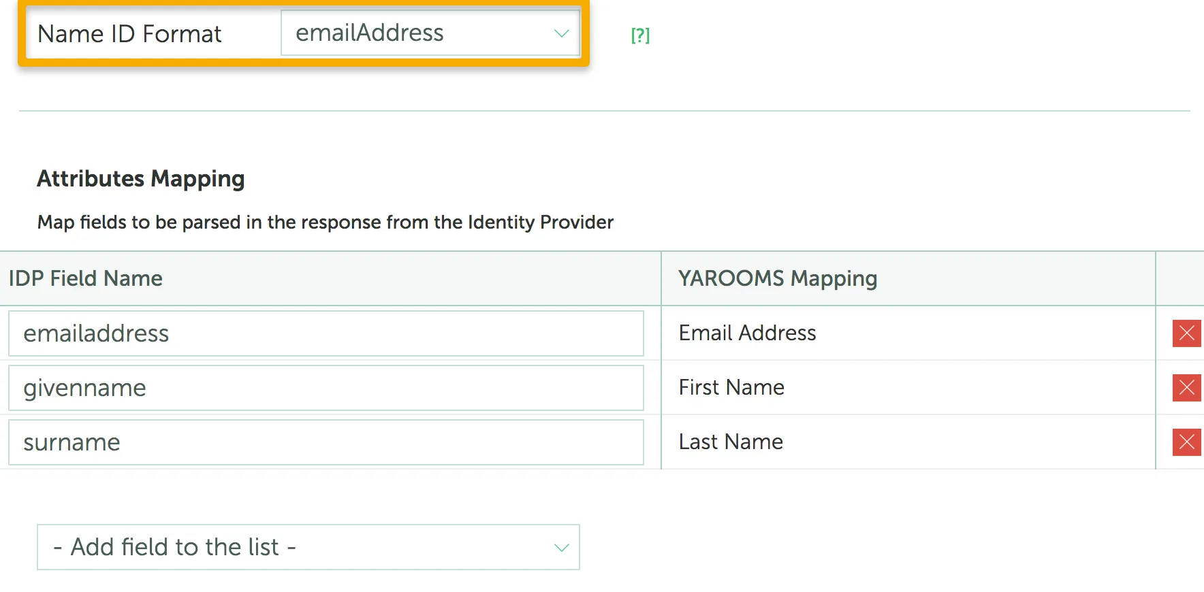Click the green [?] help icon
The height and width of the screenshot is (592, 1204).
point(639,35)
